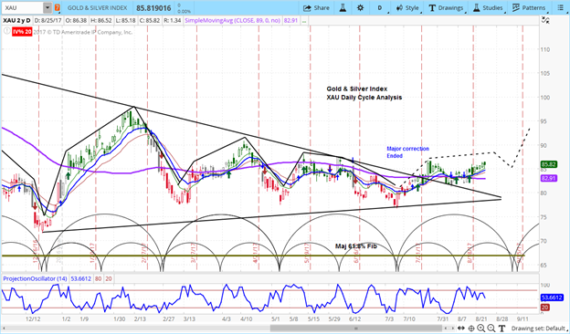The height and width of the screenshot is (334, 570).
Task: Open chart settings gear
Action: 360,7
